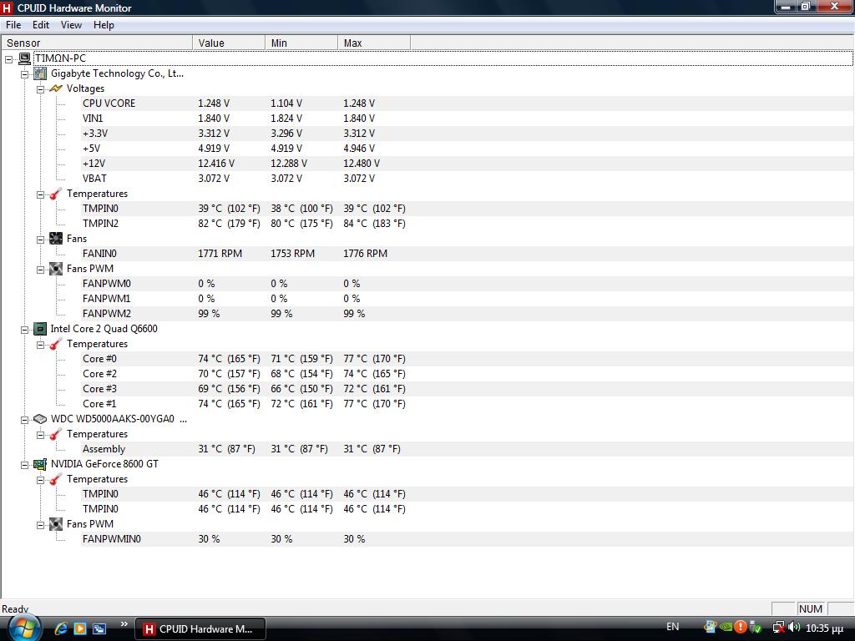The height and width of the screenshot is (641, 855).
Task: Open the Help menu
Action: click(104, 25)
